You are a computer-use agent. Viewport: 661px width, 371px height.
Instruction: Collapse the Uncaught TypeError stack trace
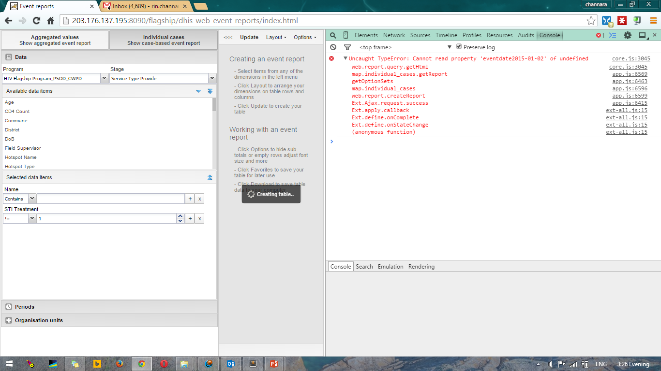345,58
